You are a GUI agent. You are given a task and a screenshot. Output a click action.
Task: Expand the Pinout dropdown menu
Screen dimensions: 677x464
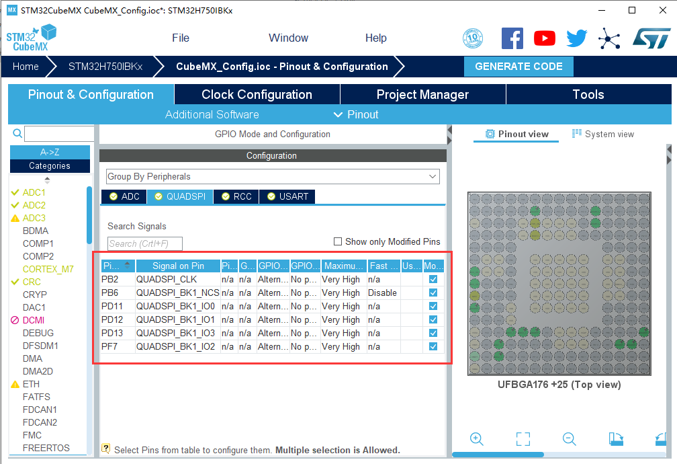(x=357, y=114)
